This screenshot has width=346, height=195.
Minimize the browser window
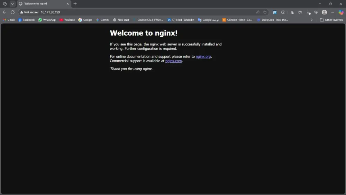(320, 4)
